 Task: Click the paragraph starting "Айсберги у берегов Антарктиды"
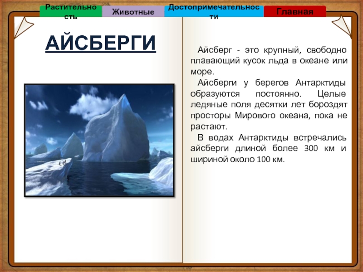(269, 105)
